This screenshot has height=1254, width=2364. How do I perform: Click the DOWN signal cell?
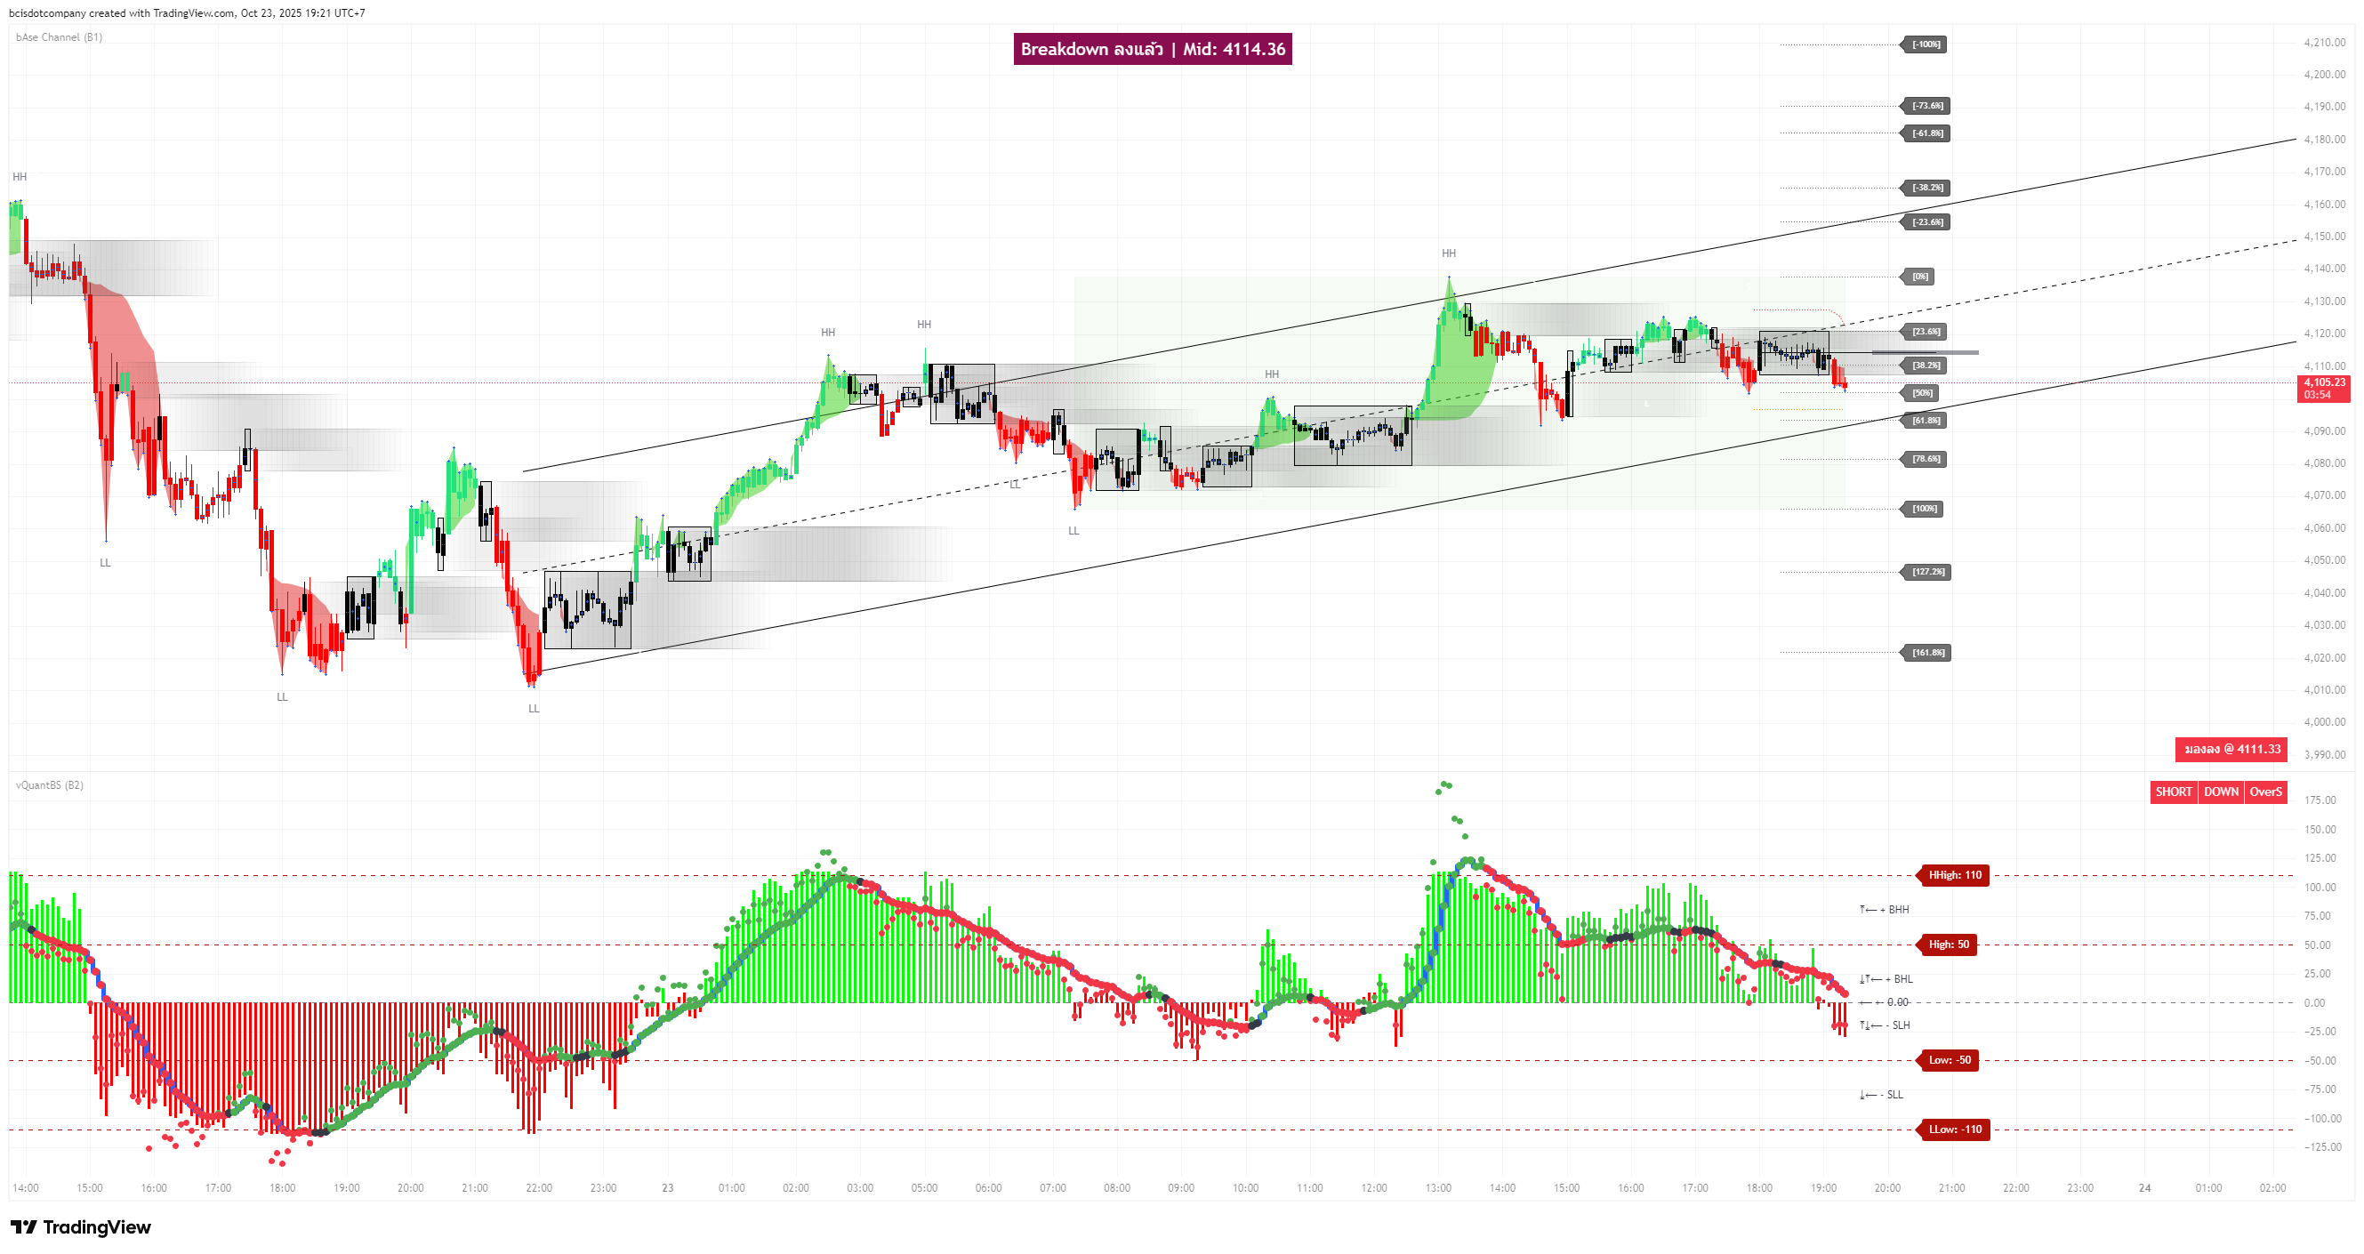(2220, 792)
